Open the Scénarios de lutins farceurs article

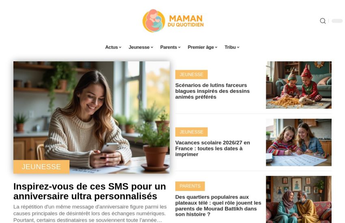[212, 91]
